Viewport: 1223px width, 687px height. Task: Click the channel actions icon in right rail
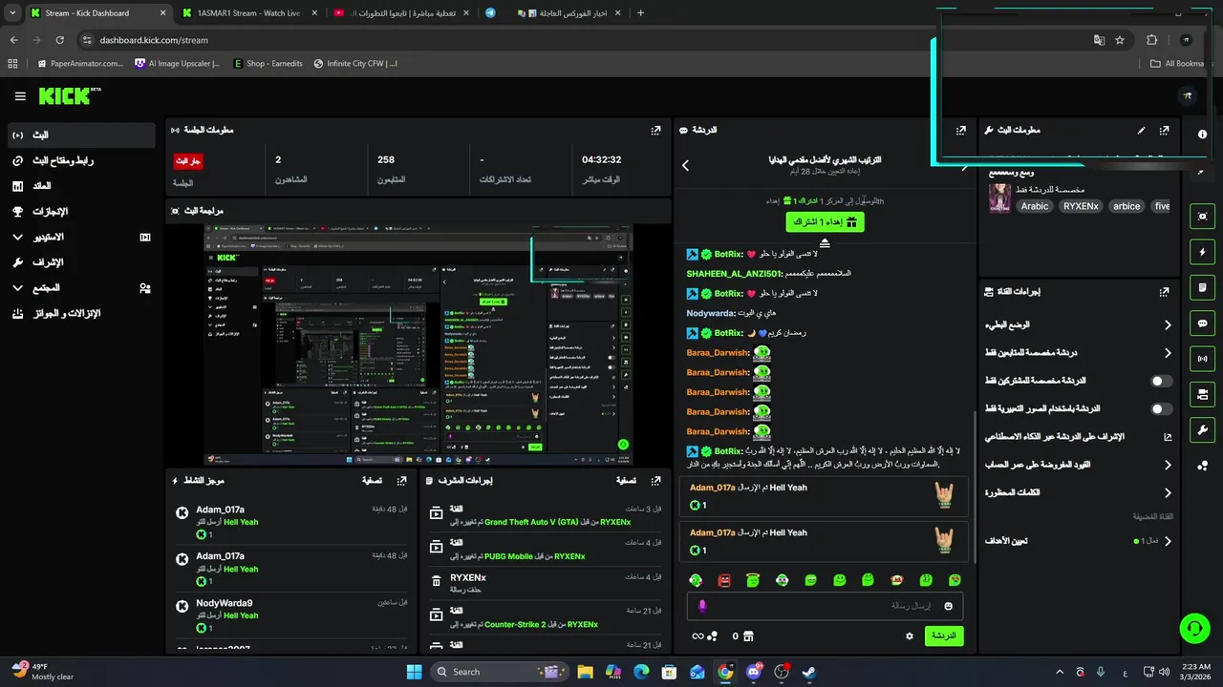(x=1202, y=394)
